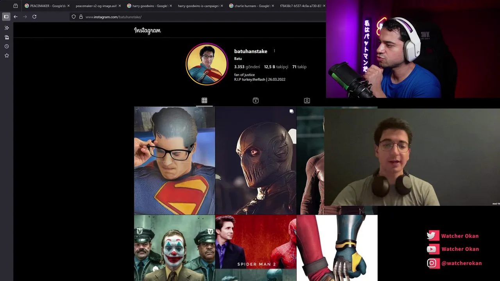Open the sparkle icon in browser sidebar

coord(7,28)
